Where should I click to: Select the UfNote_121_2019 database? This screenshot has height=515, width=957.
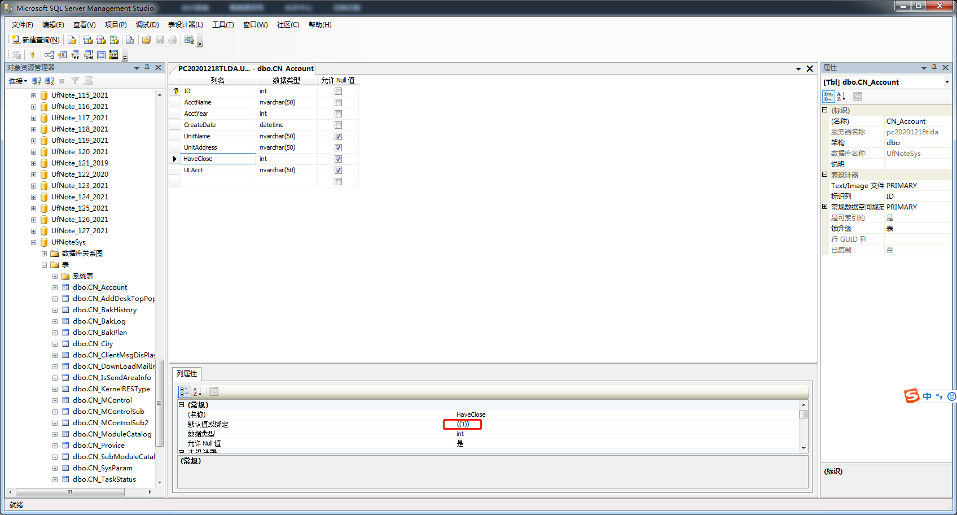80,163
